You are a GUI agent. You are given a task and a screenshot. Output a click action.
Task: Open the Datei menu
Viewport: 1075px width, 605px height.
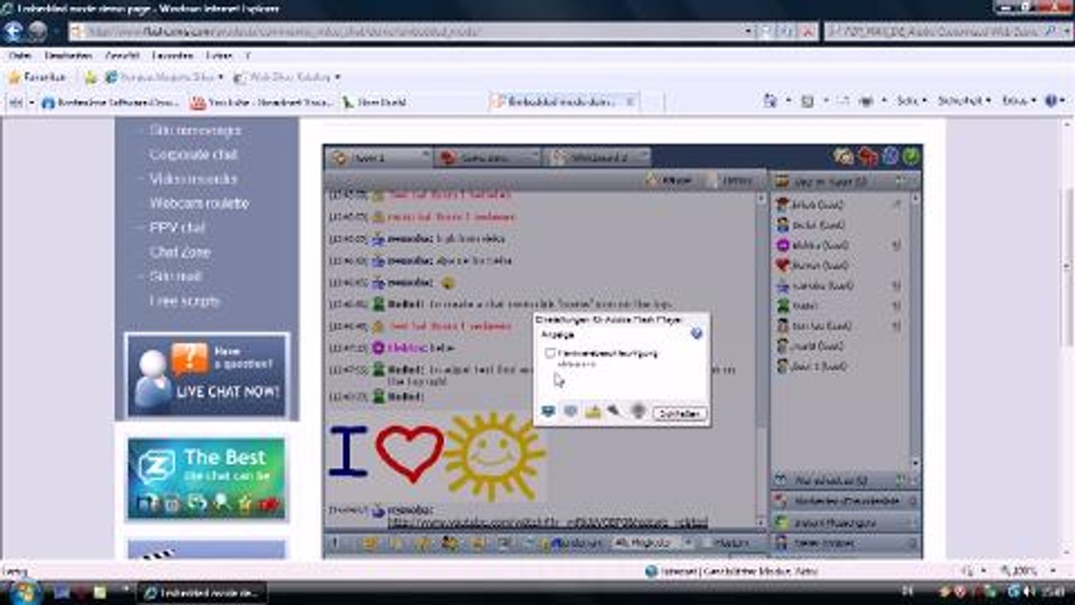[x=20, y=55]
